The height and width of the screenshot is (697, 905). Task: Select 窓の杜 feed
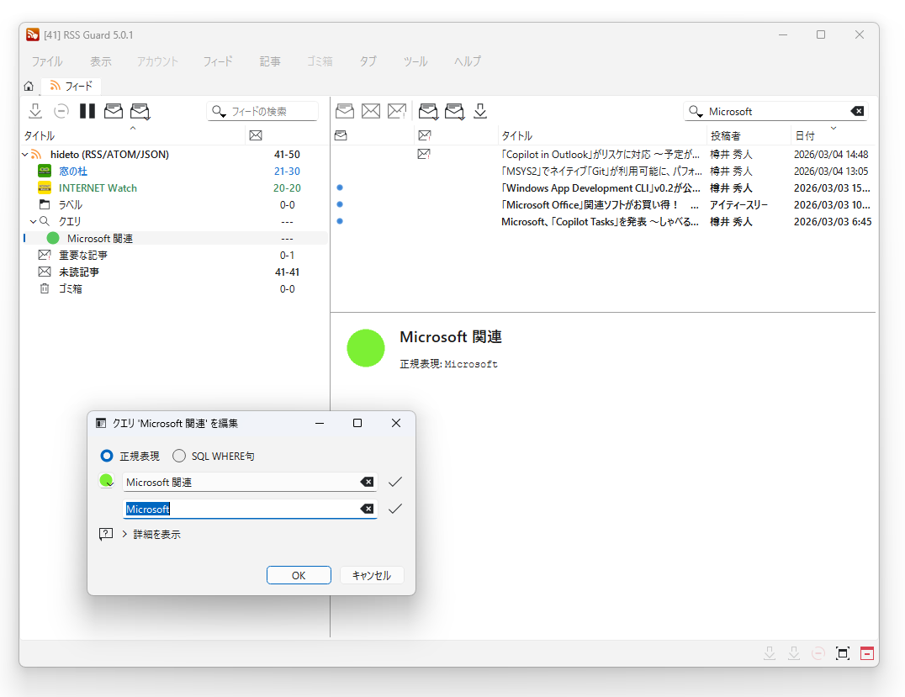click(73, 172)
